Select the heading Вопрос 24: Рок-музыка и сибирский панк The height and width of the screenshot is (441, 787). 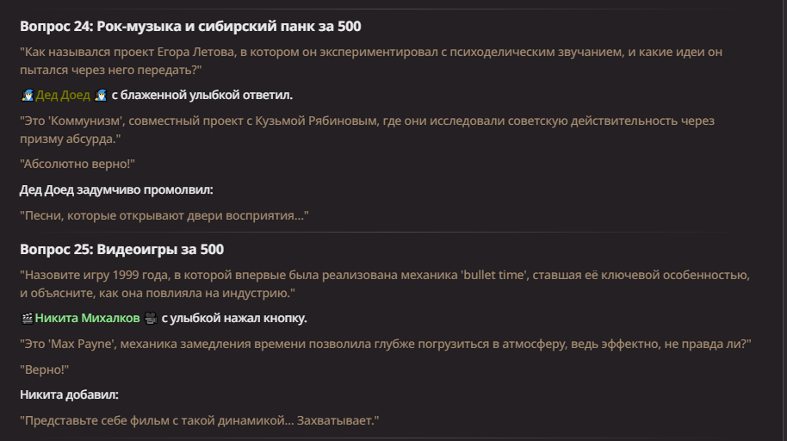(190, 26)
